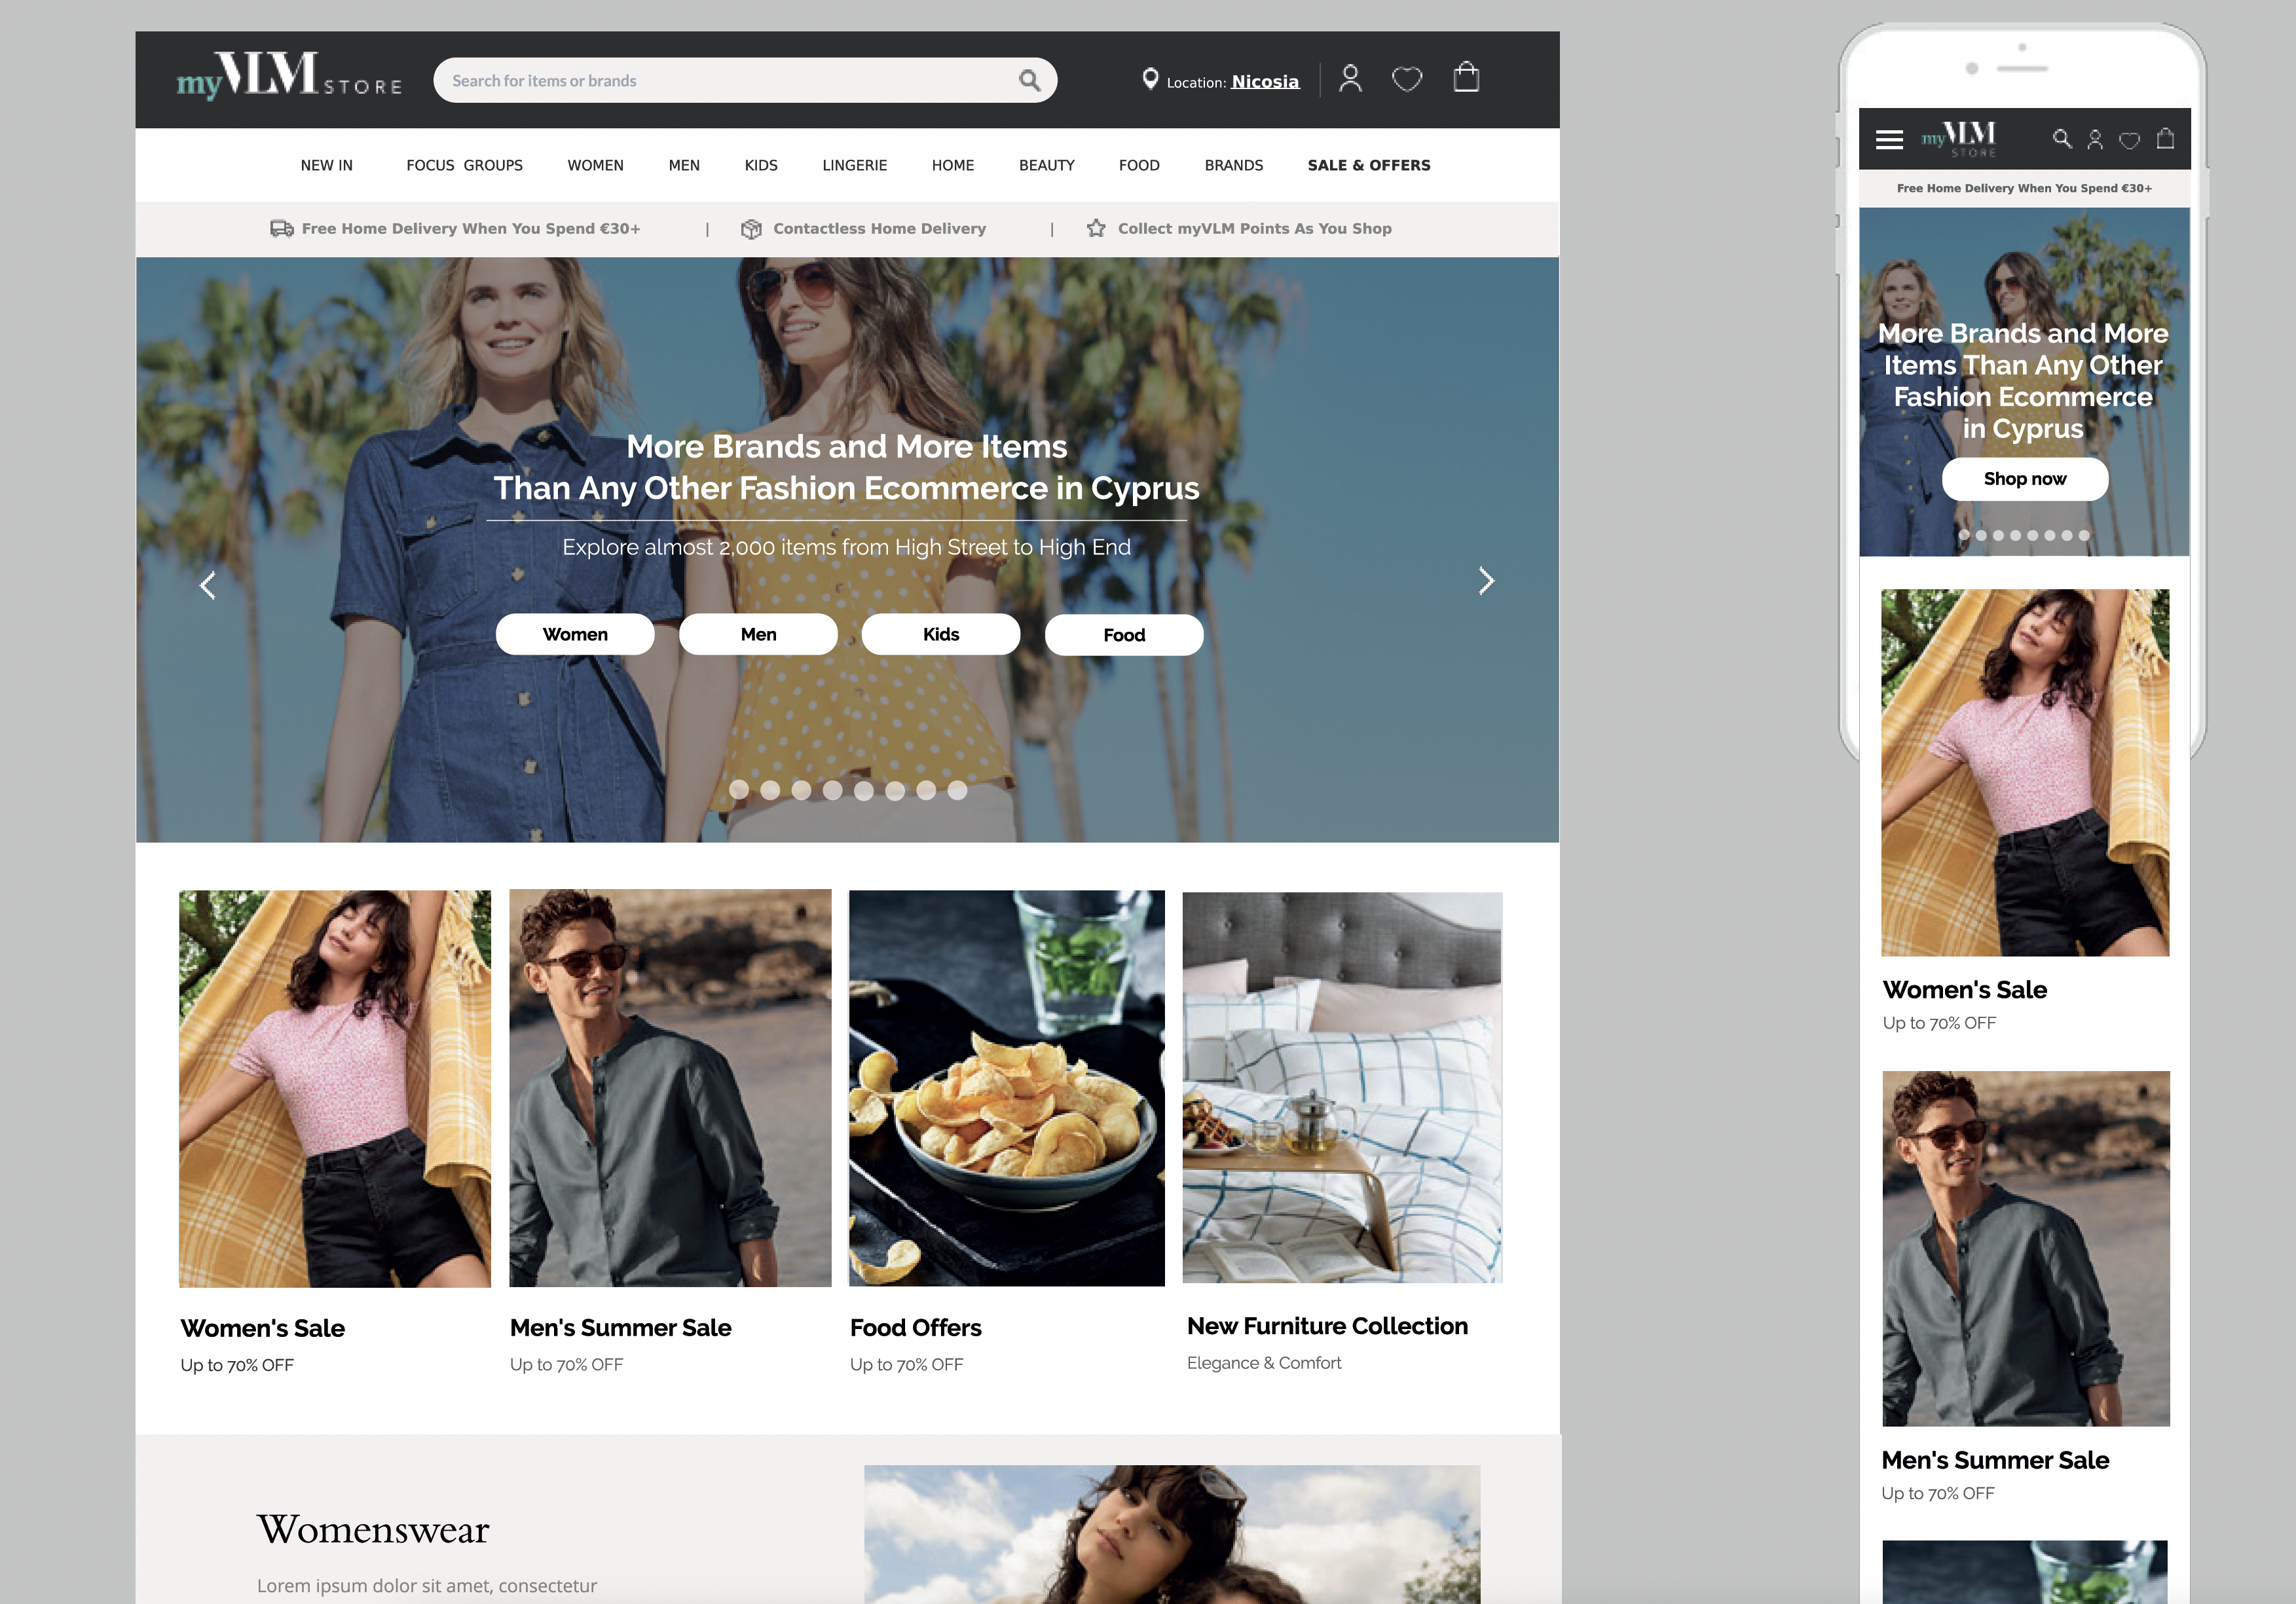Open desktop Men's Summer Sale image
The height and width of the screenshot is (1604, 2296).
[x=670, y=1088]
